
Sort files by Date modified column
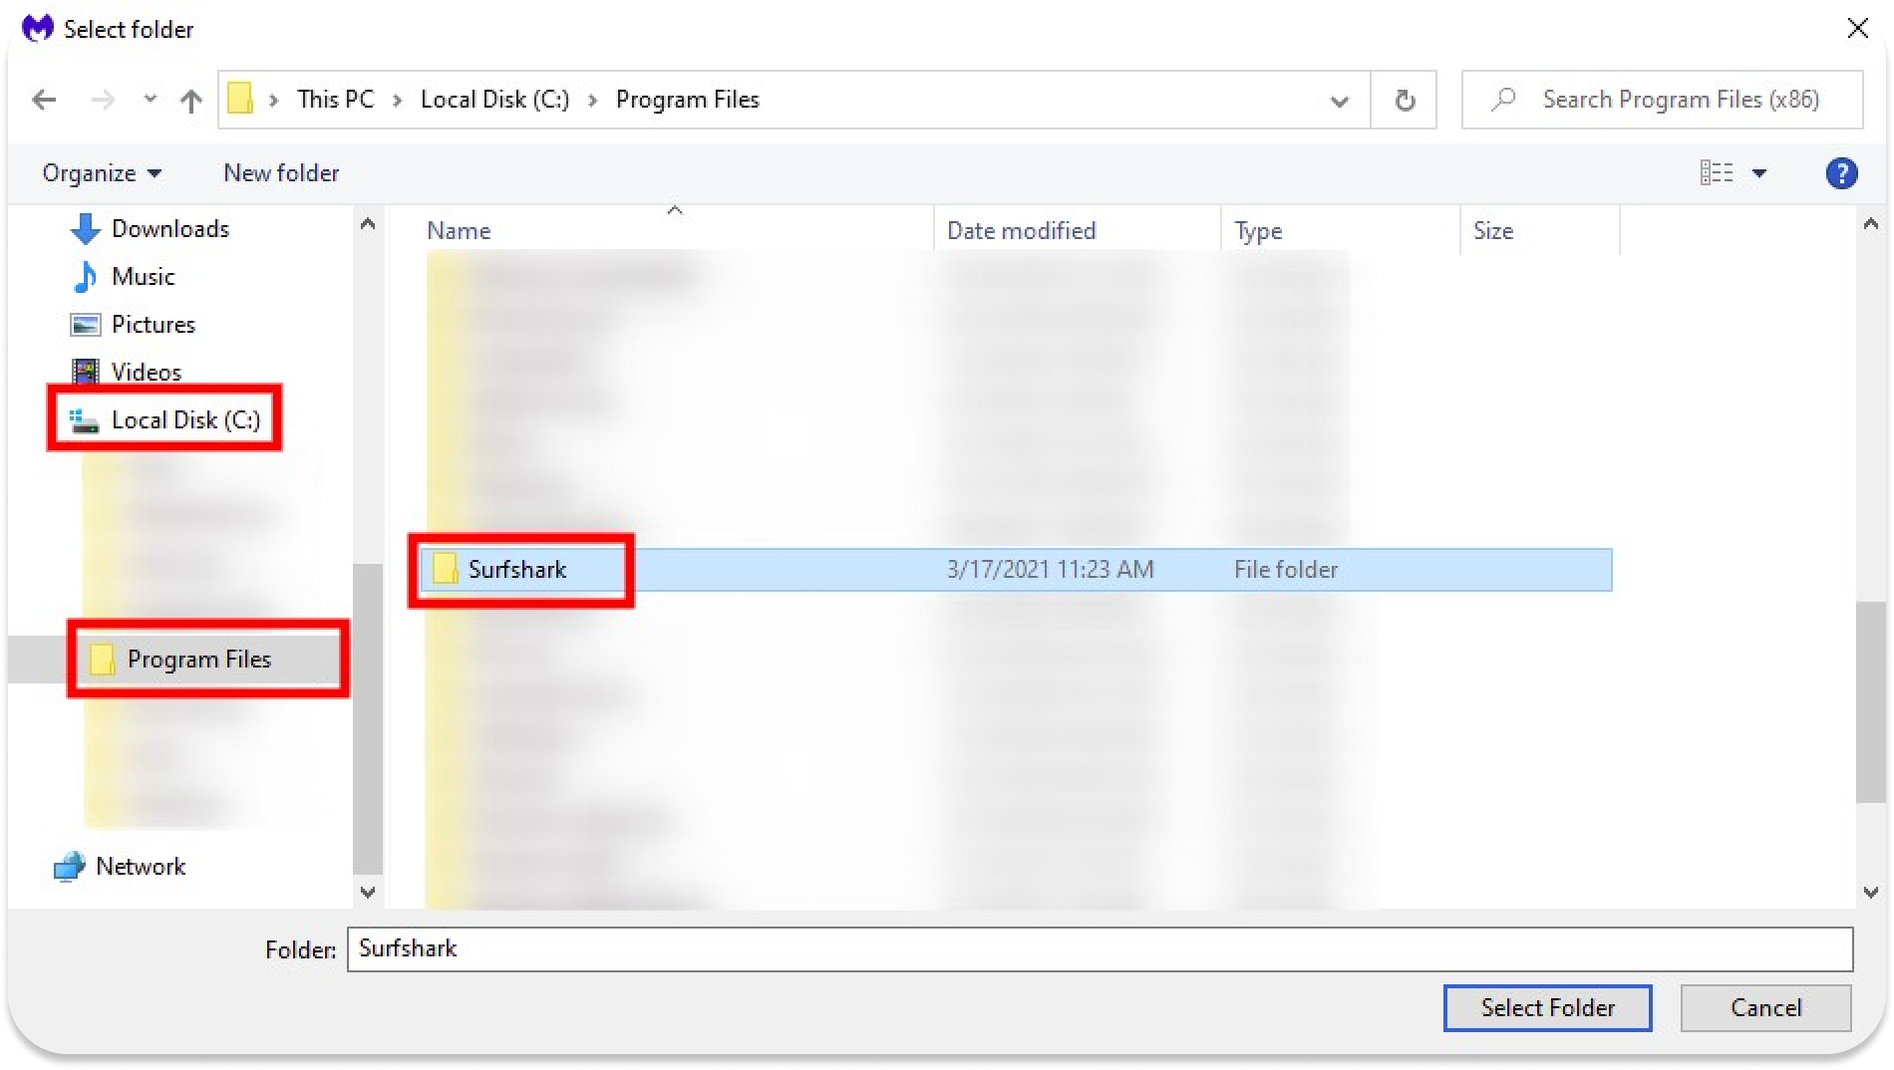click(1021, 231)
